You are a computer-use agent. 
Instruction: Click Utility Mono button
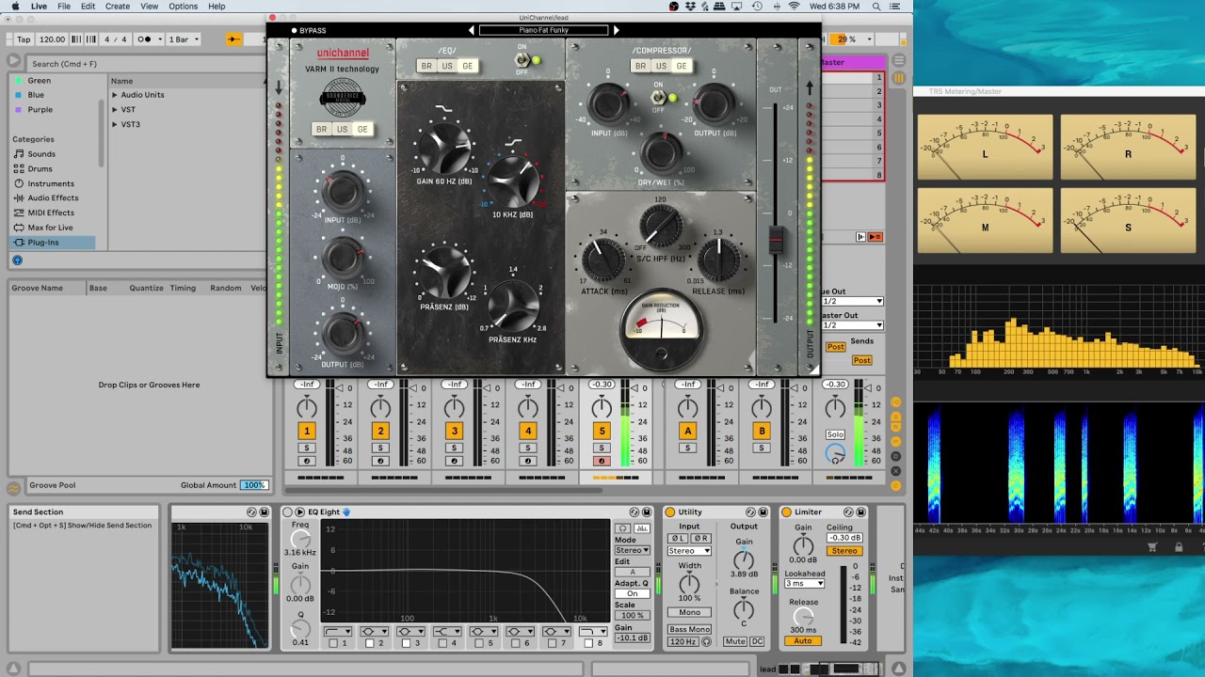pos(689,613)
